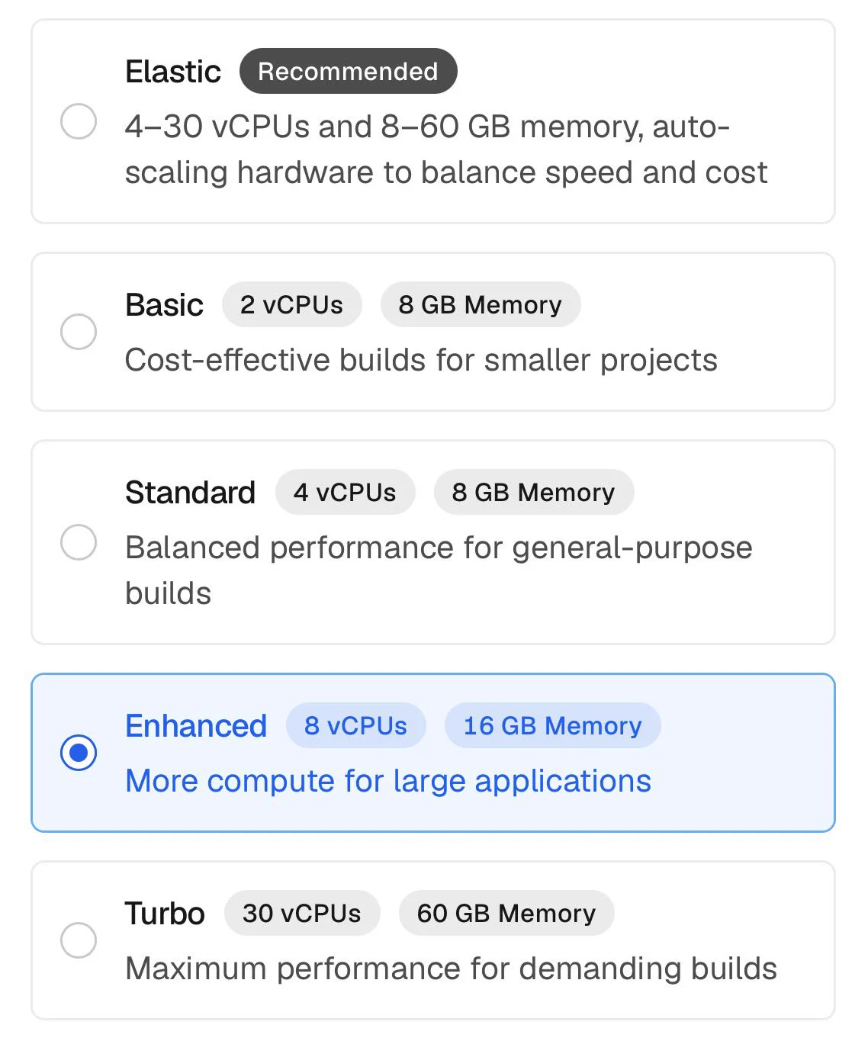Select the Standard radio button
Image resolution: width=868 pixels, height=1041 pixels.
click(79, 542)
